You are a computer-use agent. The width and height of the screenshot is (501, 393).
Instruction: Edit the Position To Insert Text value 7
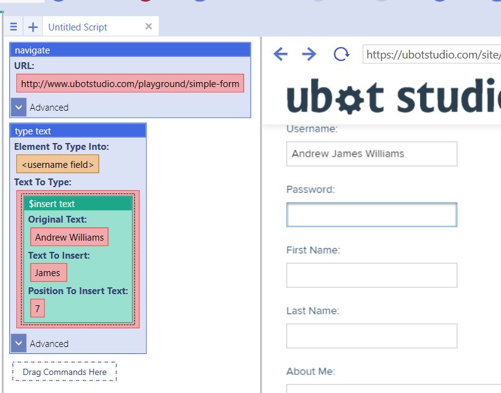(x=37, y=308)
